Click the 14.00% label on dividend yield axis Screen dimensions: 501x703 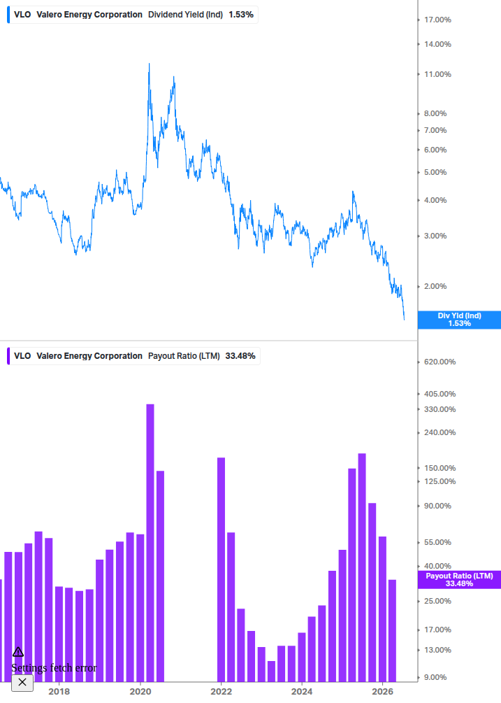[437, 44]
